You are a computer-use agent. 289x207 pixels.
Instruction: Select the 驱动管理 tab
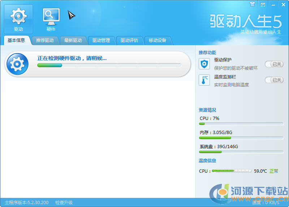pos(101,40)
